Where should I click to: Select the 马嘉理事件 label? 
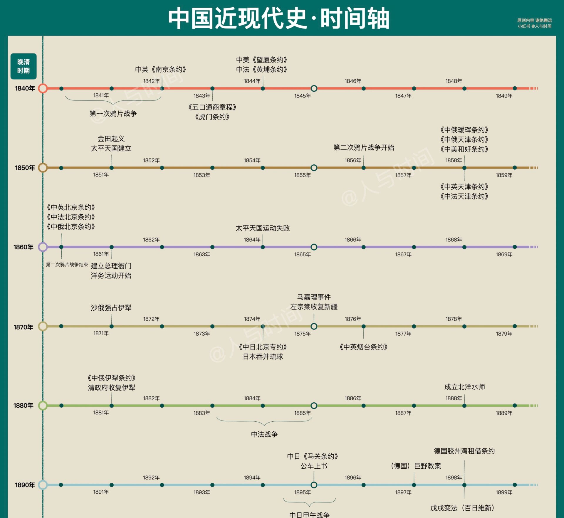(x=314, y=297)
